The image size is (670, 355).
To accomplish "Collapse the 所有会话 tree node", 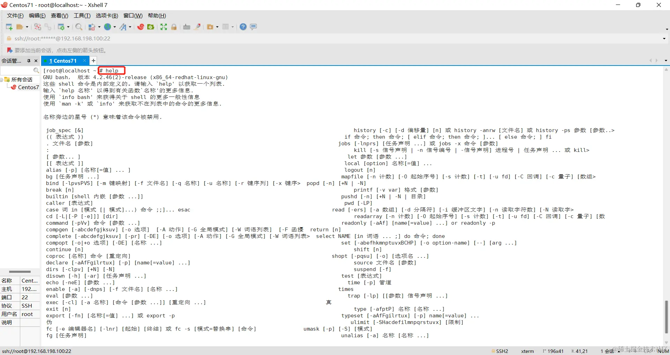I will click(x=1, y=80).
